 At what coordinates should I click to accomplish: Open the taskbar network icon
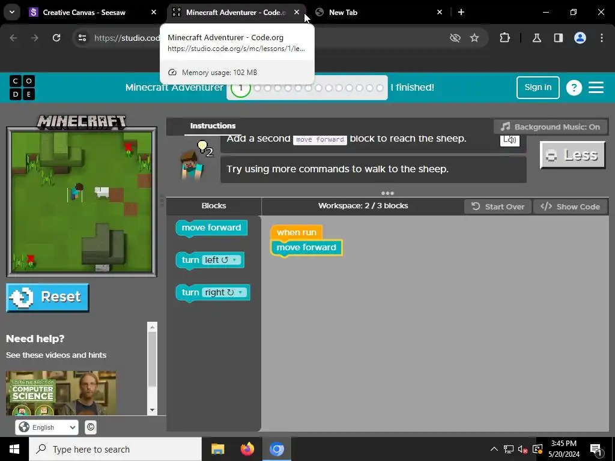509,449
